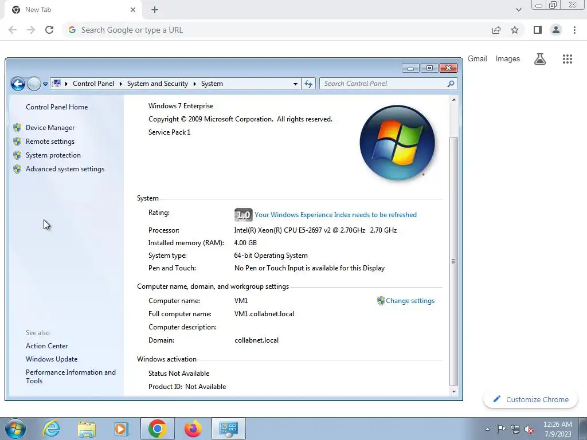
Task: Click the Control Panel search magnifier icon
Action: (x=451, y=84)
